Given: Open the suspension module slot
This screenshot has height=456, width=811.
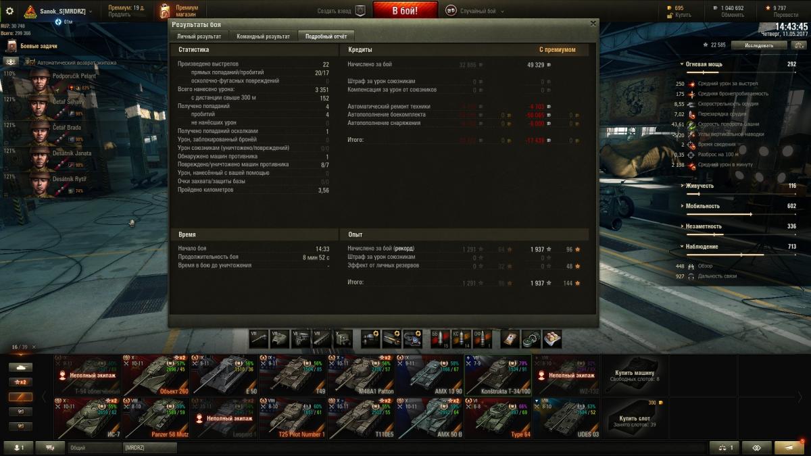Looking at the screenshot, I should pos(322,338).
